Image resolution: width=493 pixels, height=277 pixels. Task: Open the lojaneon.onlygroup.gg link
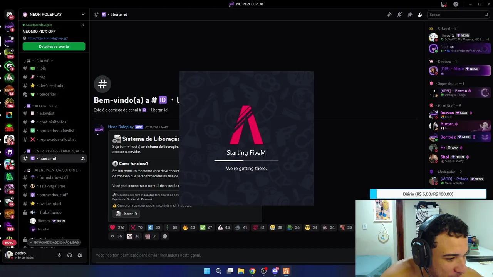tap(48, 38)
